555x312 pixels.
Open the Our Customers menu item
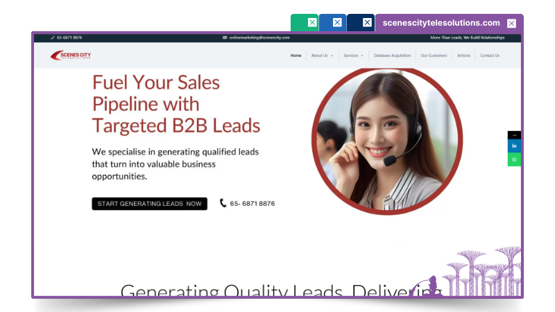tap(434, 55)
